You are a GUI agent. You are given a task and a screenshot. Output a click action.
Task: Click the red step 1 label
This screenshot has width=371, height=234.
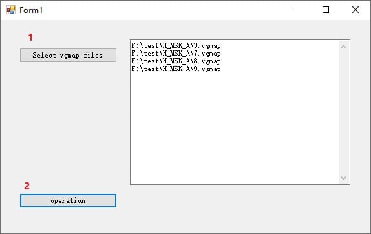30,37
